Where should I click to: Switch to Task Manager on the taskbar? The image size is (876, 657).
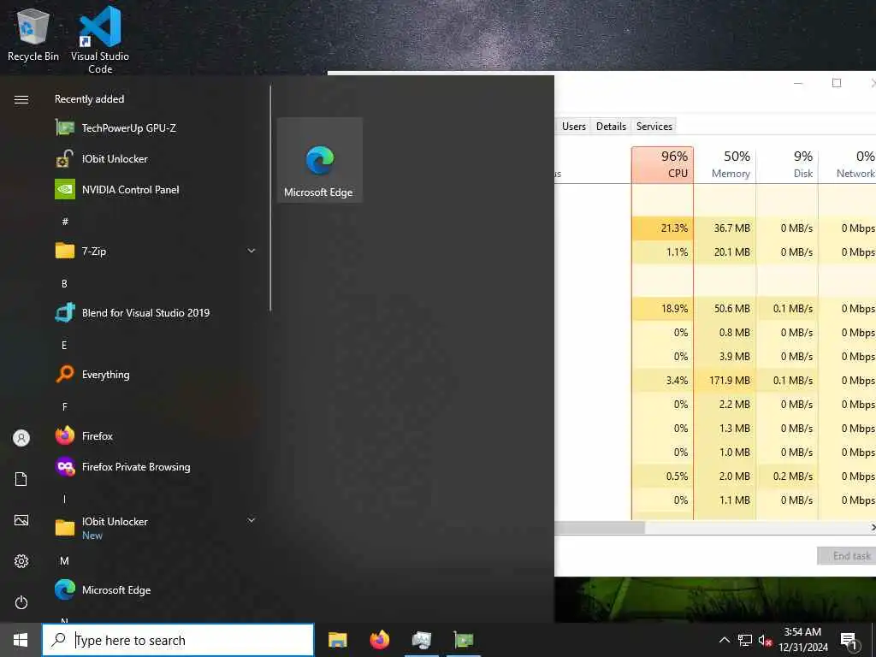(x=421, y=640)
